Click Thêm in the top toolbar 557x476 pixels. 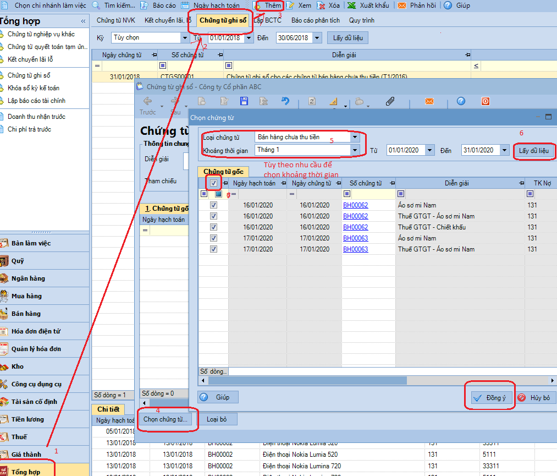pos(269,6)
